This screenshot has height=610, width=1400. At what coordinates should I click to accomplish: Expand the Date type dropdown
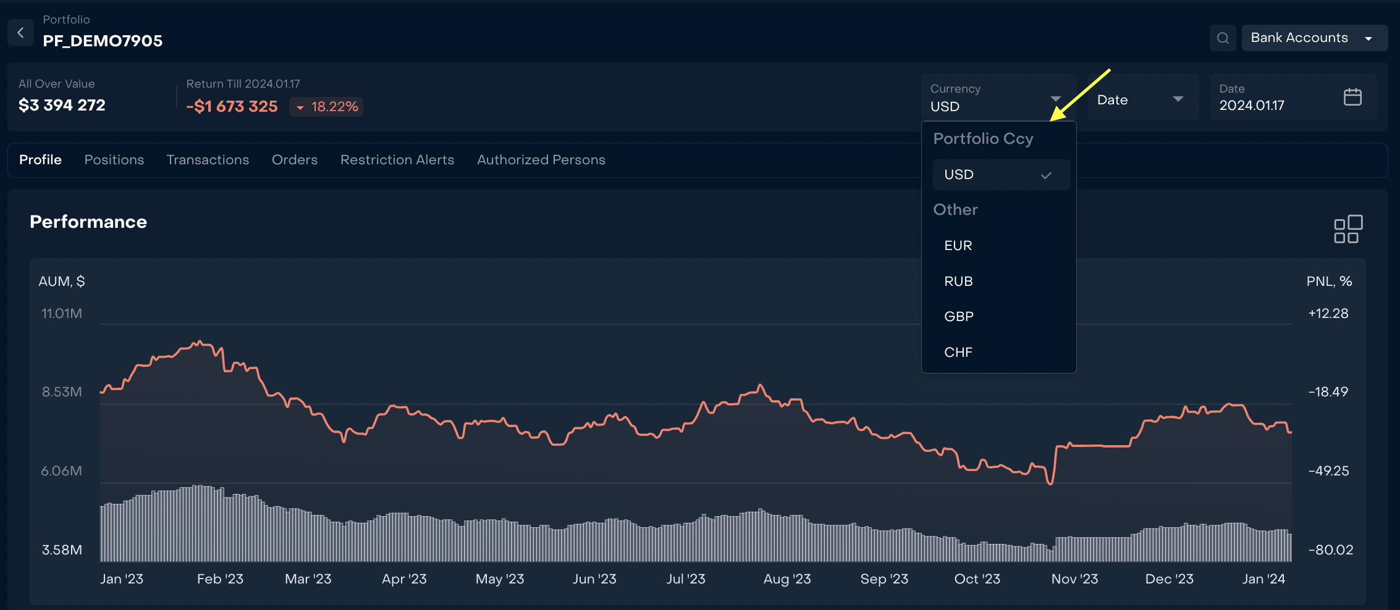click(x=1142, y=99)
